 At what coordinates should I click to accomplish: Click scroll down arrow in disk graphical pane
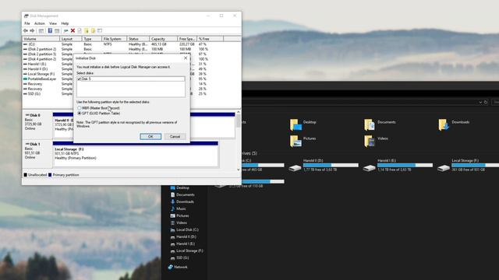pyautogui.click(x=239, y=170)
